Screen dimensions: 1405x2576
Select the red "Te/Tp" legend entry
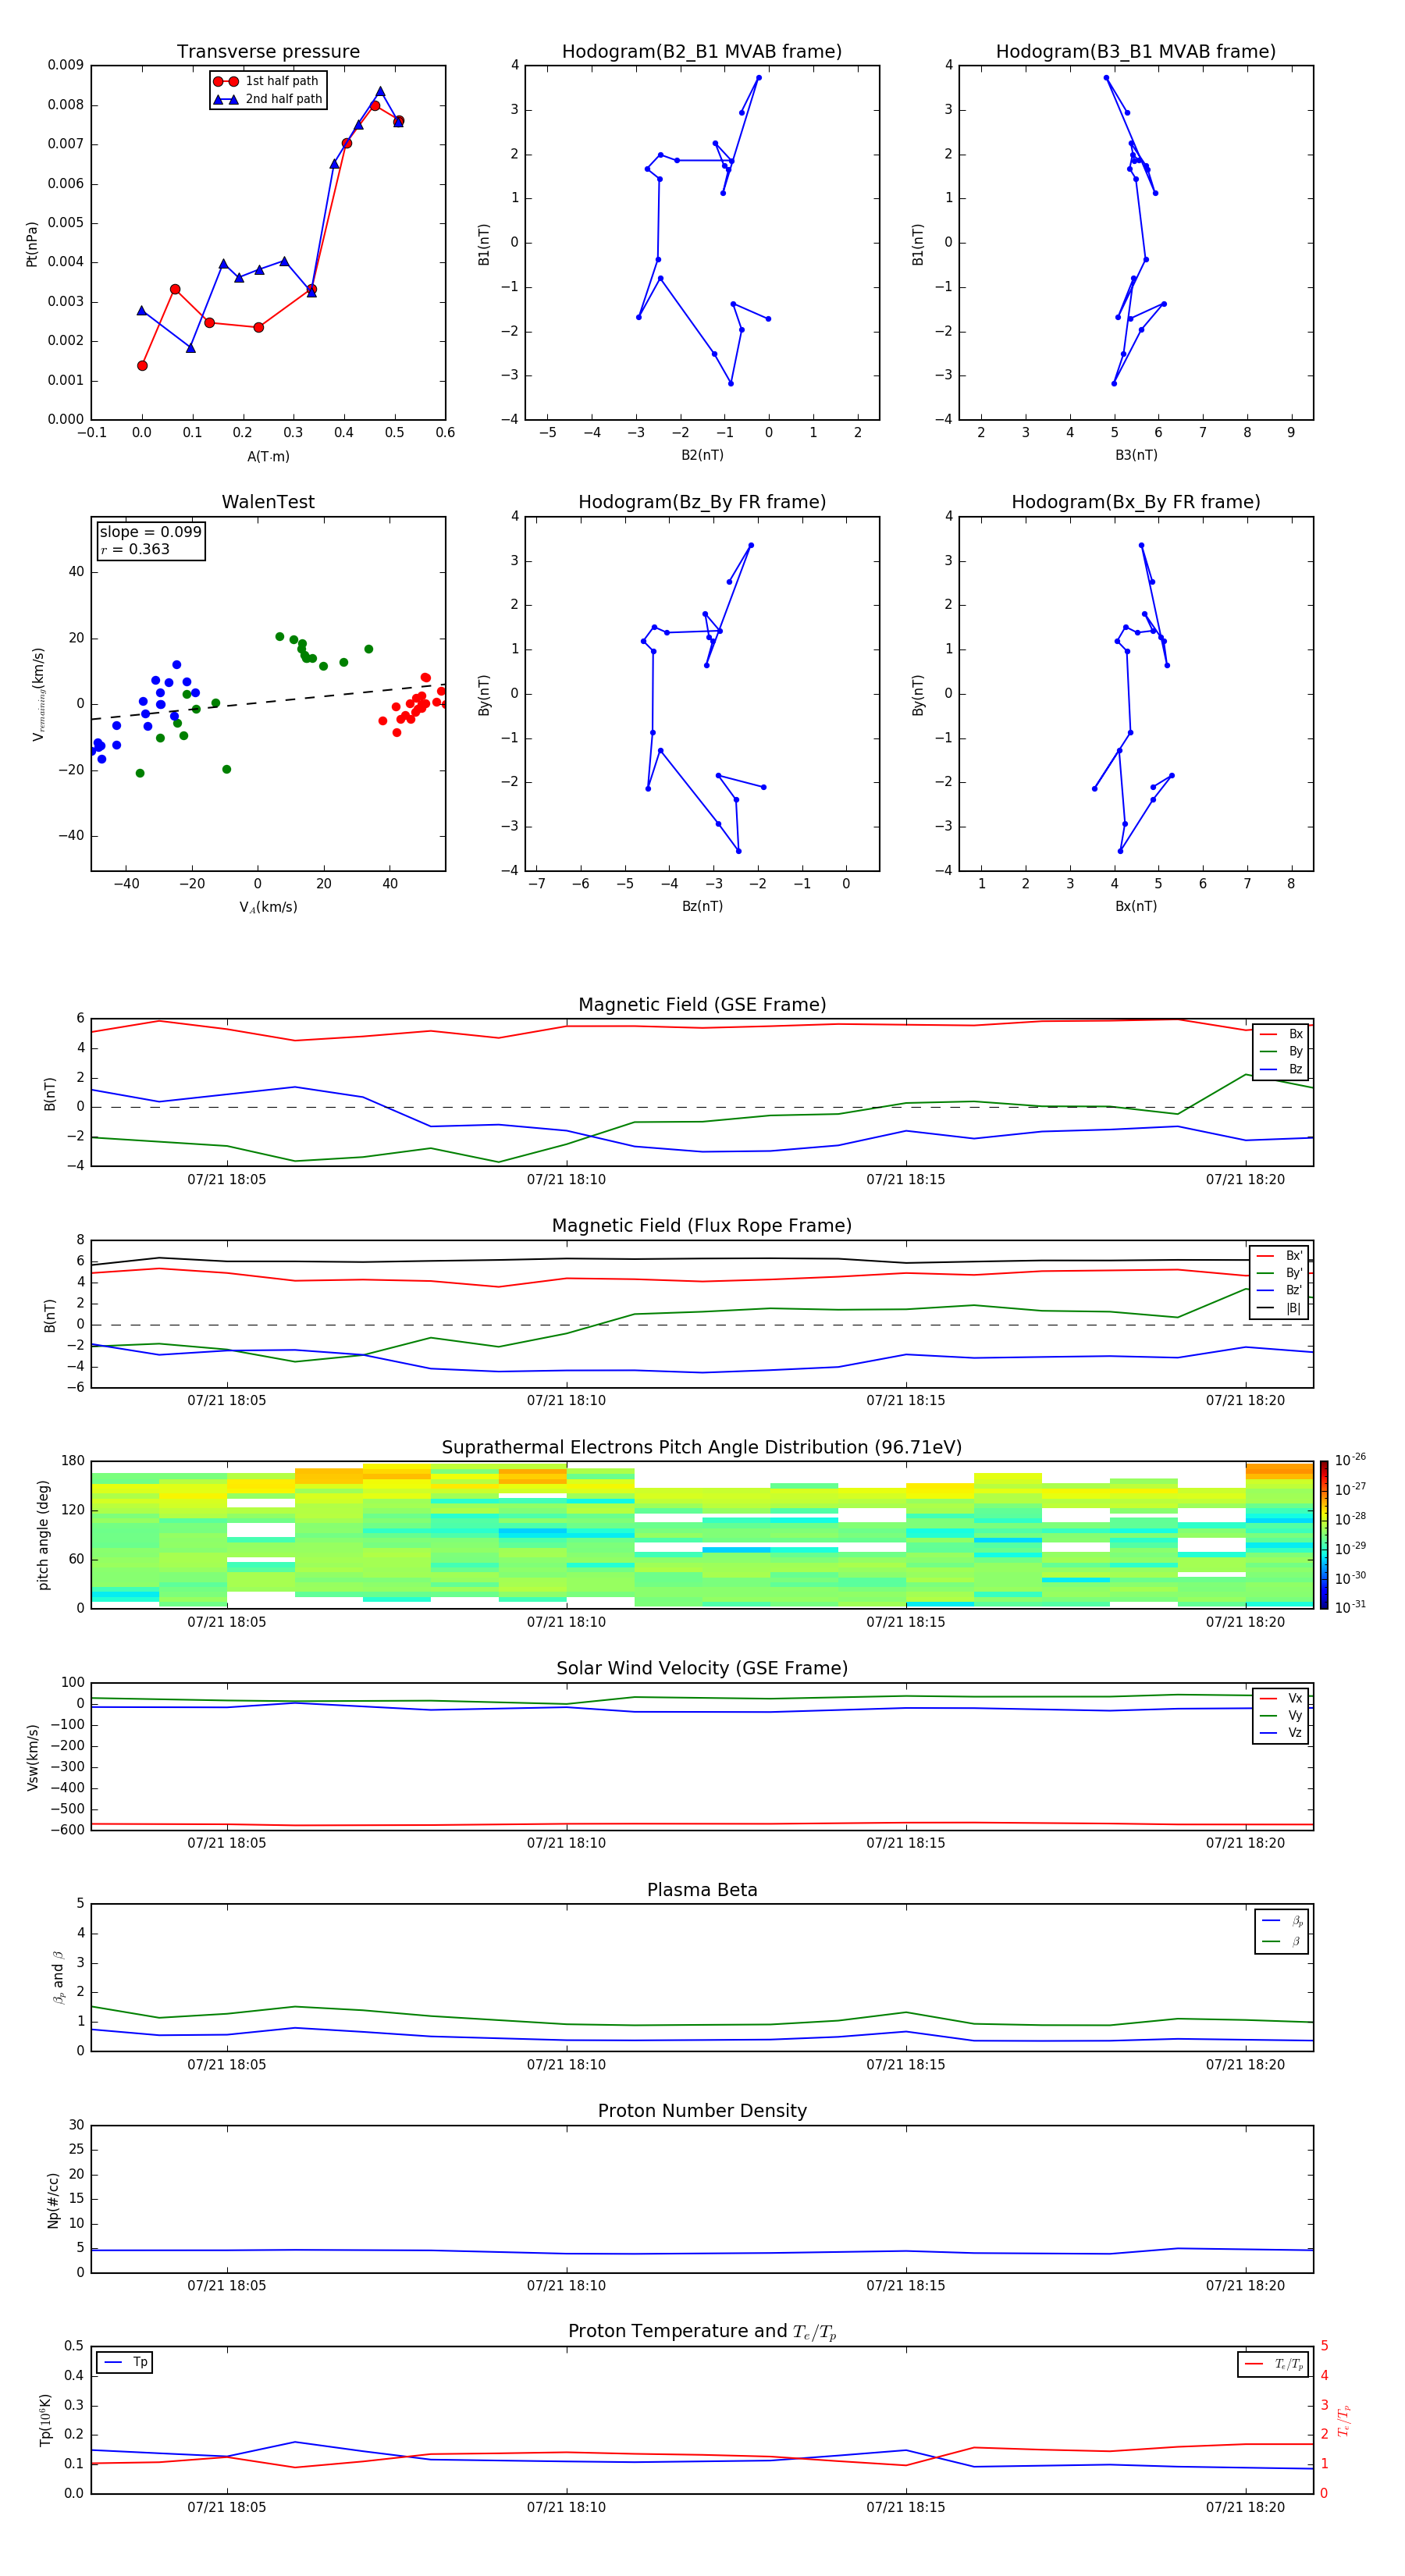(x=1274, y=2365)
